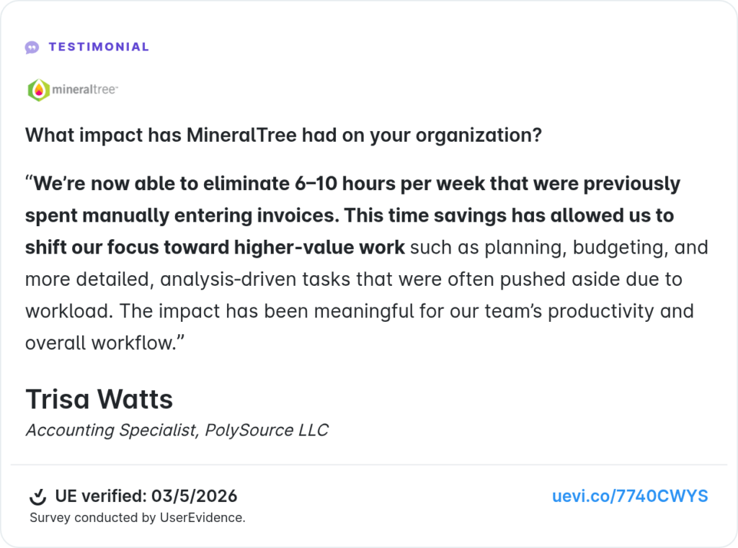This screenshot has width=738, height=548.
Task: Click the purple testimonial speech bubble icon
Action: 32,48
